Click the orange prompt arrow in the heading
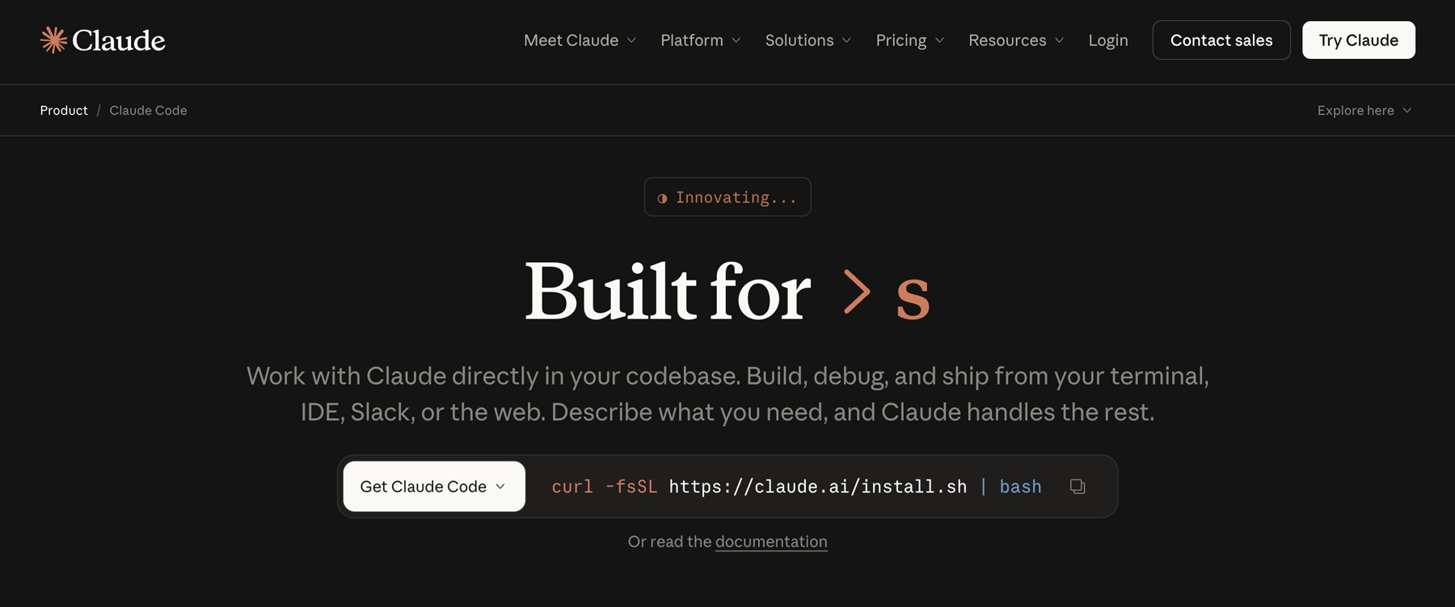This screenshot has width=1455, height=607. (857, 291)
